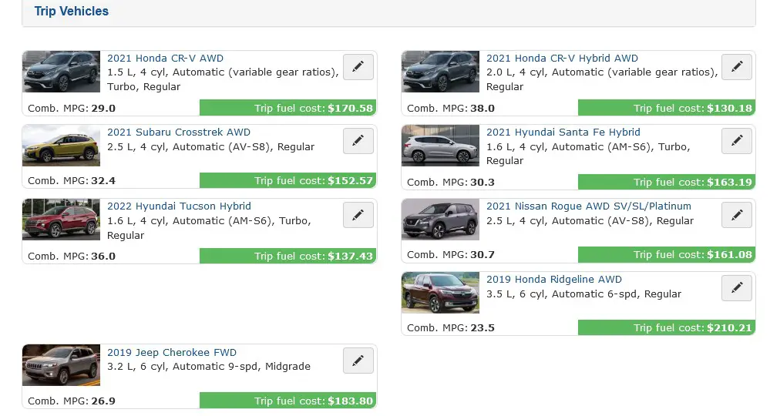The image size is (770, 416).
Task: Edit the 2021 Honda CR-V AWD vehicle
Action: tap(358, 67)
